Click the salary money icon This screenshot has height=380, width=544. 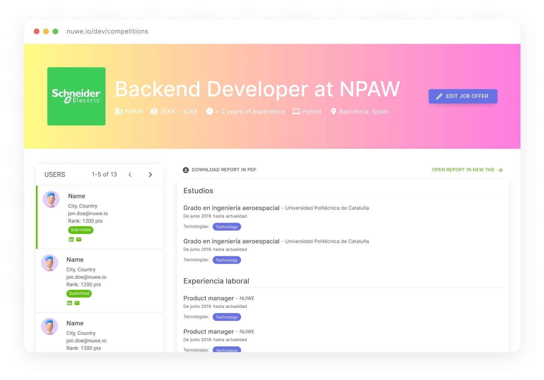[x=154, y=111]
